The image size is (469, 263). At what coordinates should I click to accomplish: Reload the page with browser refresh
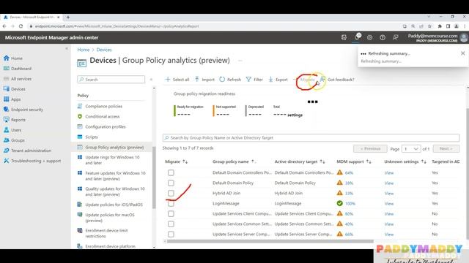[x=21, y=26]
